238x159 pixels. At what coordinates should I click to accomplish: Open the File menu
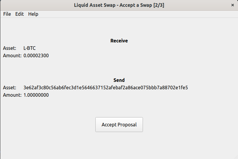[x=7, y=14]
